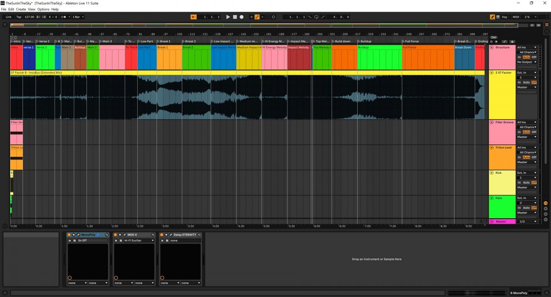Select the orange Break 1 clip
551x297 pixels.
click(169, 57)
